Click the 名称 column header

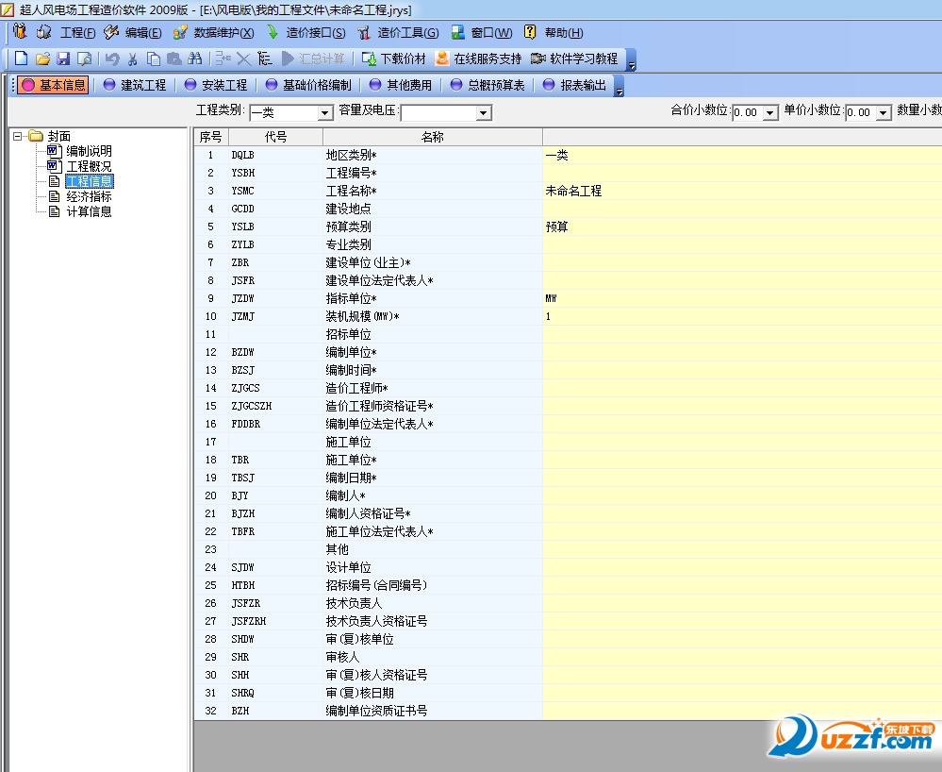click(433, 137)
